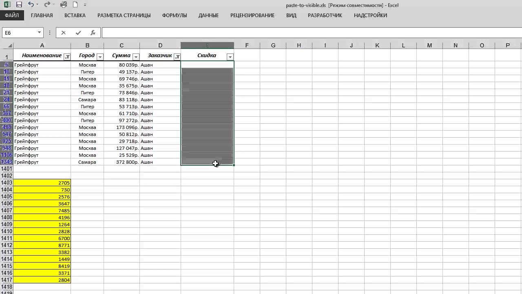Cancel the formula entry with X icon

point(63,33)
